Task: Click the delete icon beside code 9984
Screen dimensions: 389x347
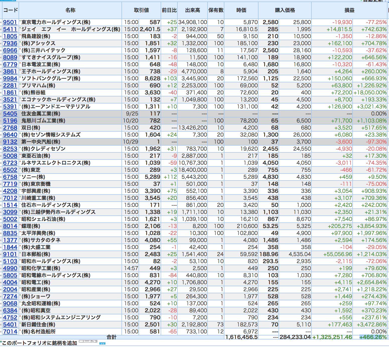Action: (x=1, y=79)
